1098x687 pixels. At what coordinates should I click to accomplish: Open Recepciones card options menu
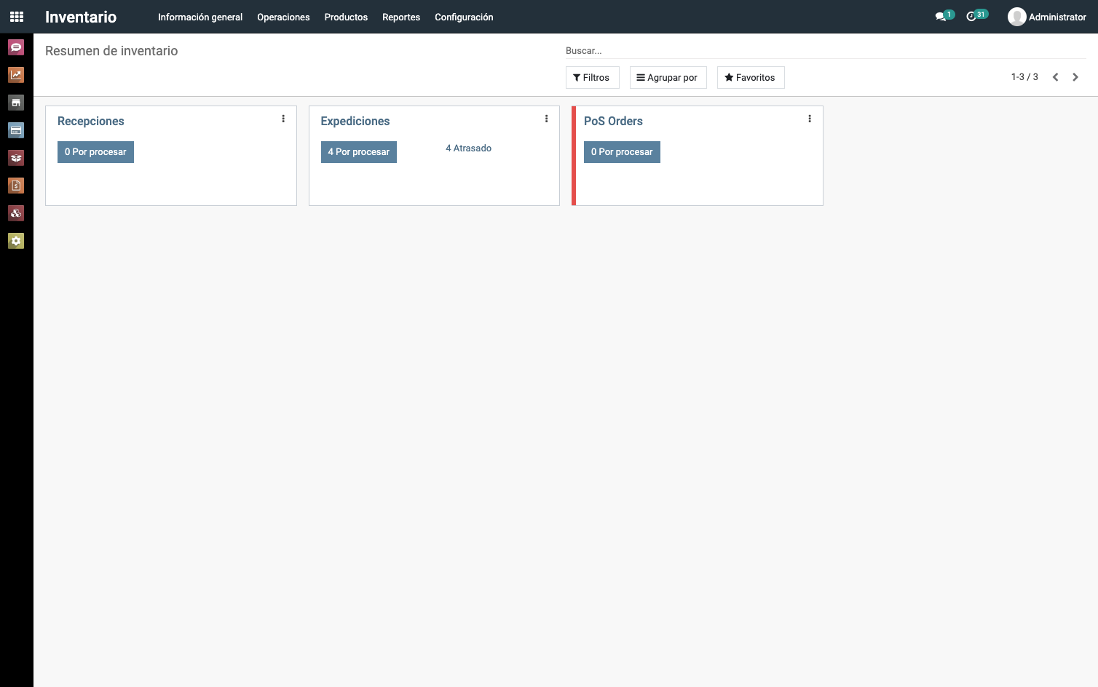coord(283,119)
